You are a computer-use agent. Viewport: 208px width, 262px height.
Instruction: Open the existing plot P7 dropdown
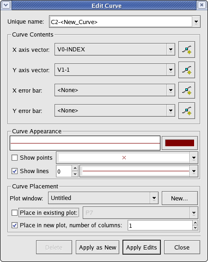click(x=194, y=213)
